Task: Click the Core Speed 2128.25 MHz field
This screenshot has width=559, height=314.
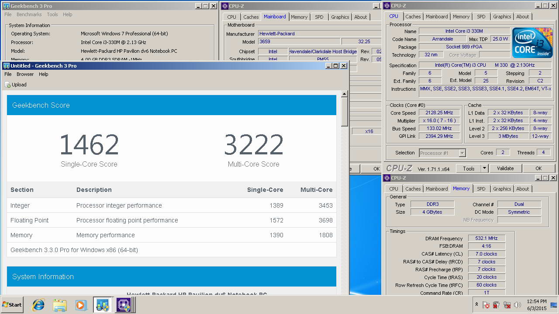Action: tap(439, 113)
